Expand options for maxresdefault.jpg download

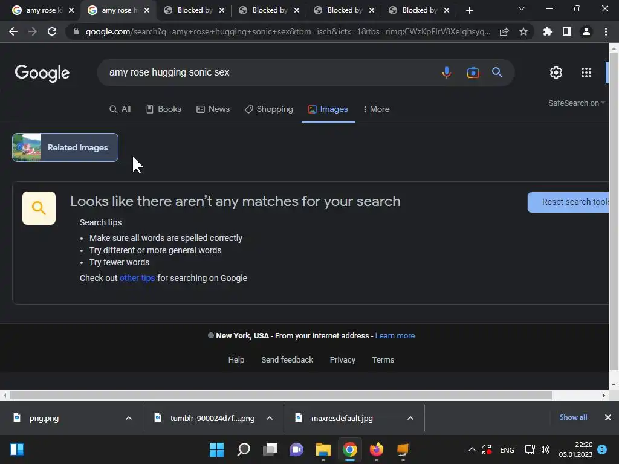tap(410, 418)
